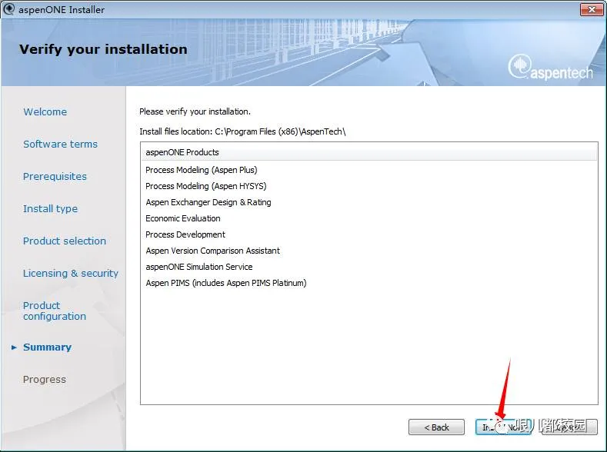The height and width of the screenshot is (452, 607).
Task: Select the Summary step
Action: point(47,347)
